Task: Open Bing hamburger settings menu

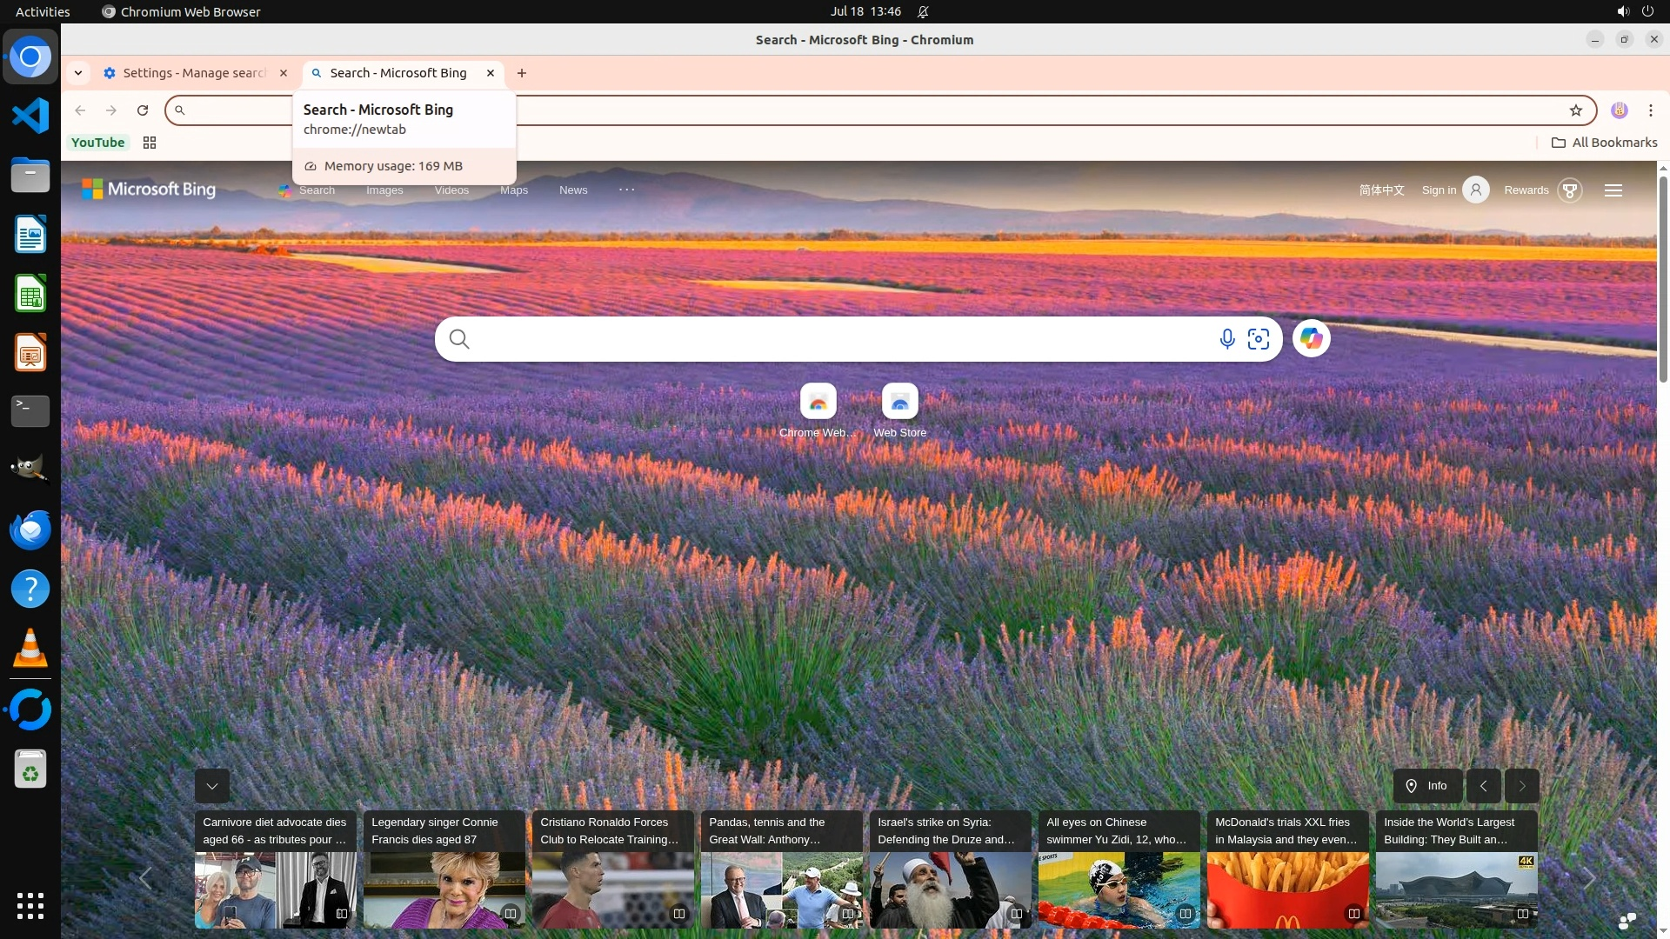Action: 1613,190
